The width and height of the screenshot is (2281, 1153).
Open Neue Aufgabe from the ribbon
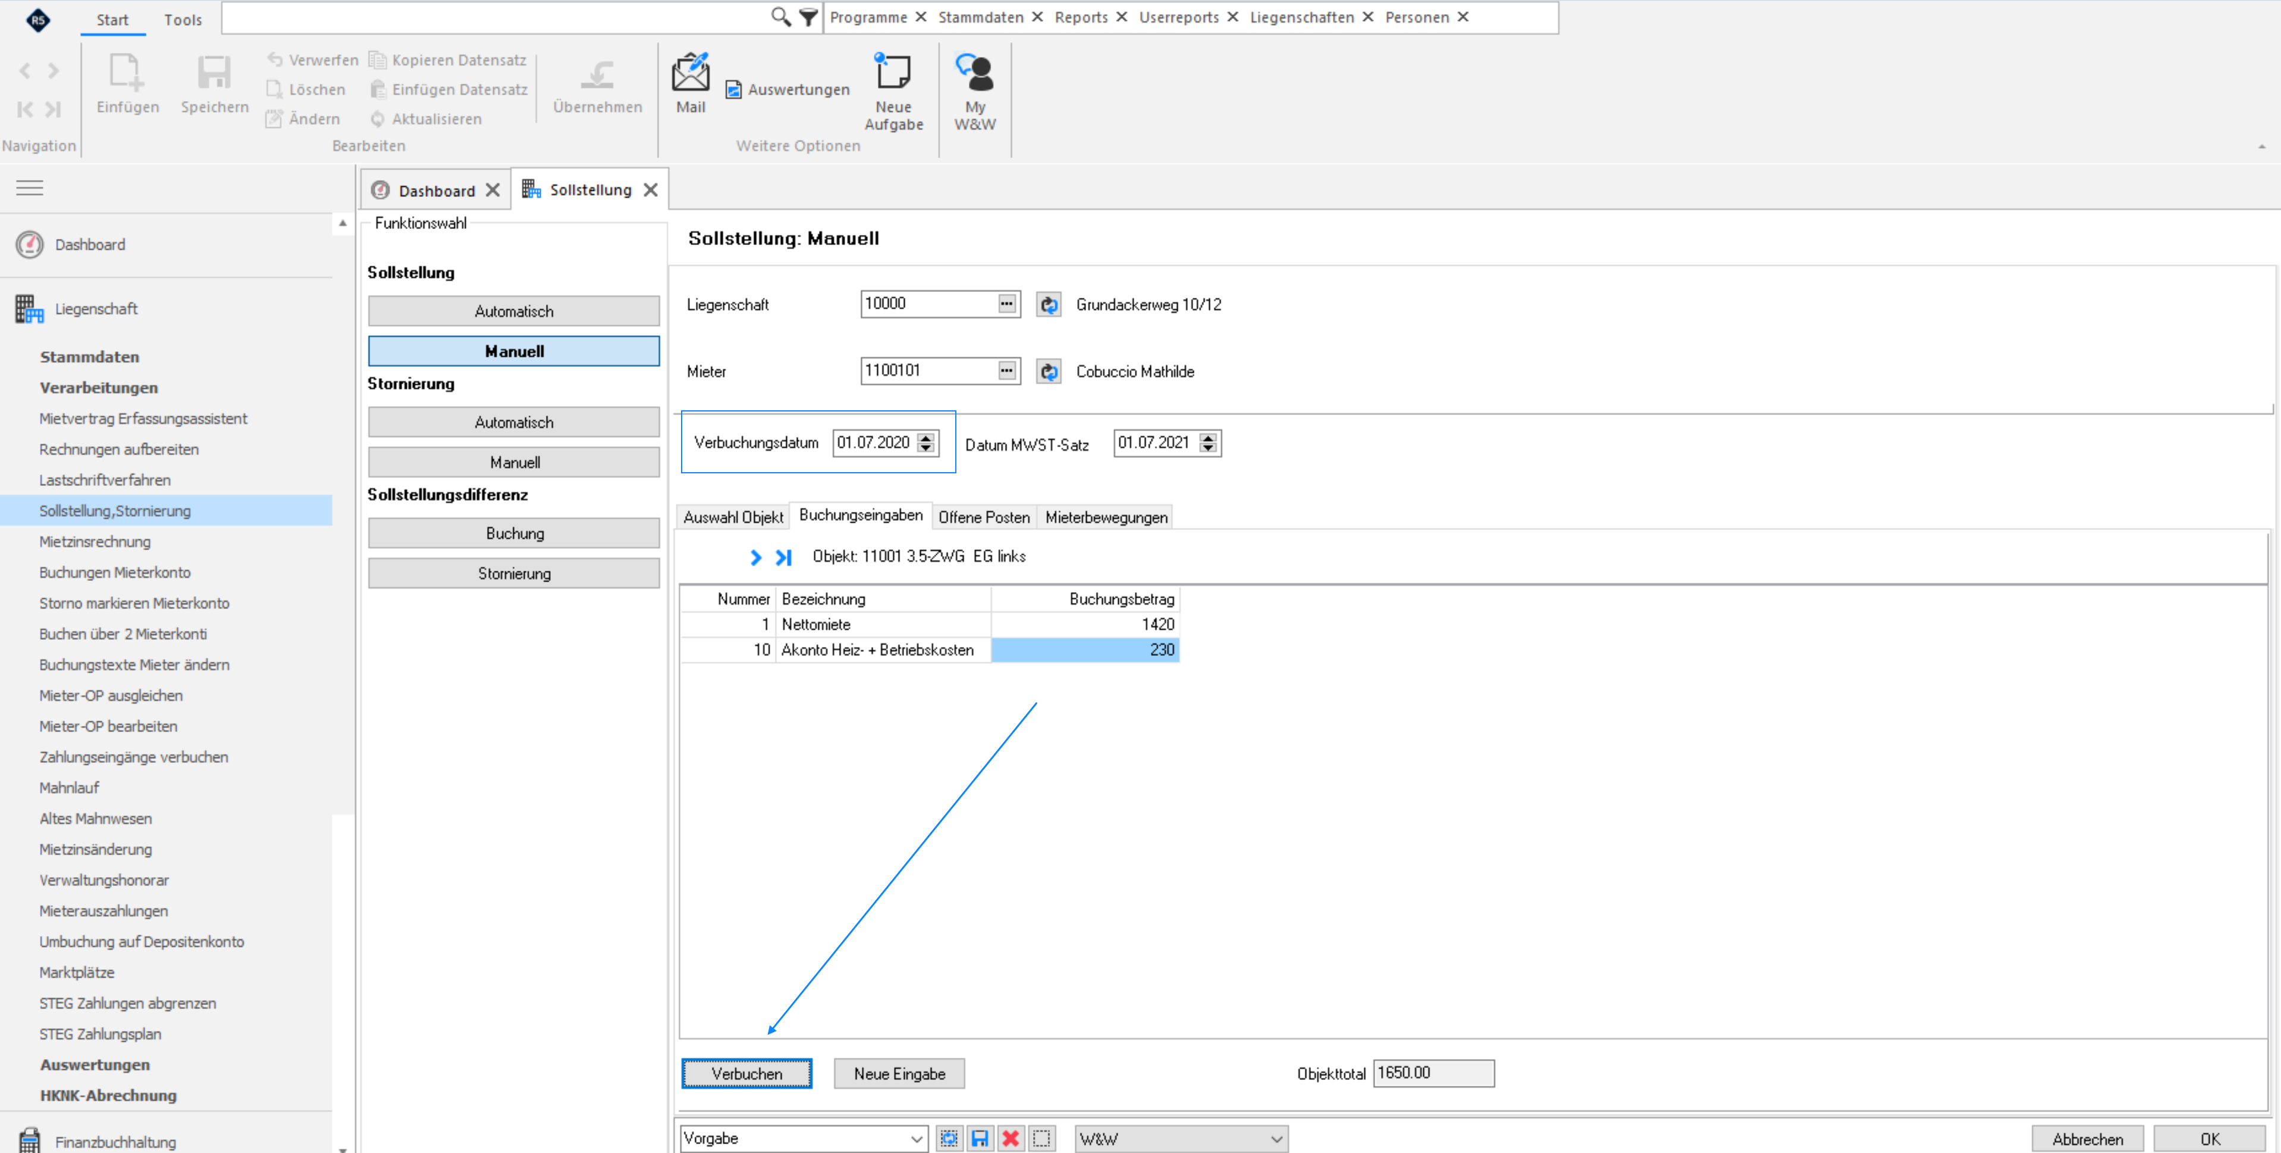893,92
